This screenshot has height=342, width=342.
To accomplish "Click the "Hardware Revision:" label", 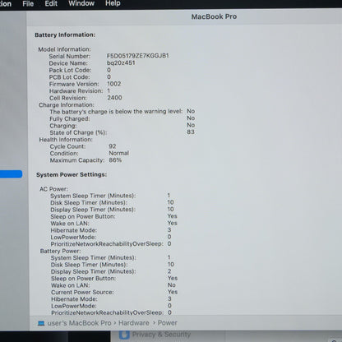I will tap(76, 91).
